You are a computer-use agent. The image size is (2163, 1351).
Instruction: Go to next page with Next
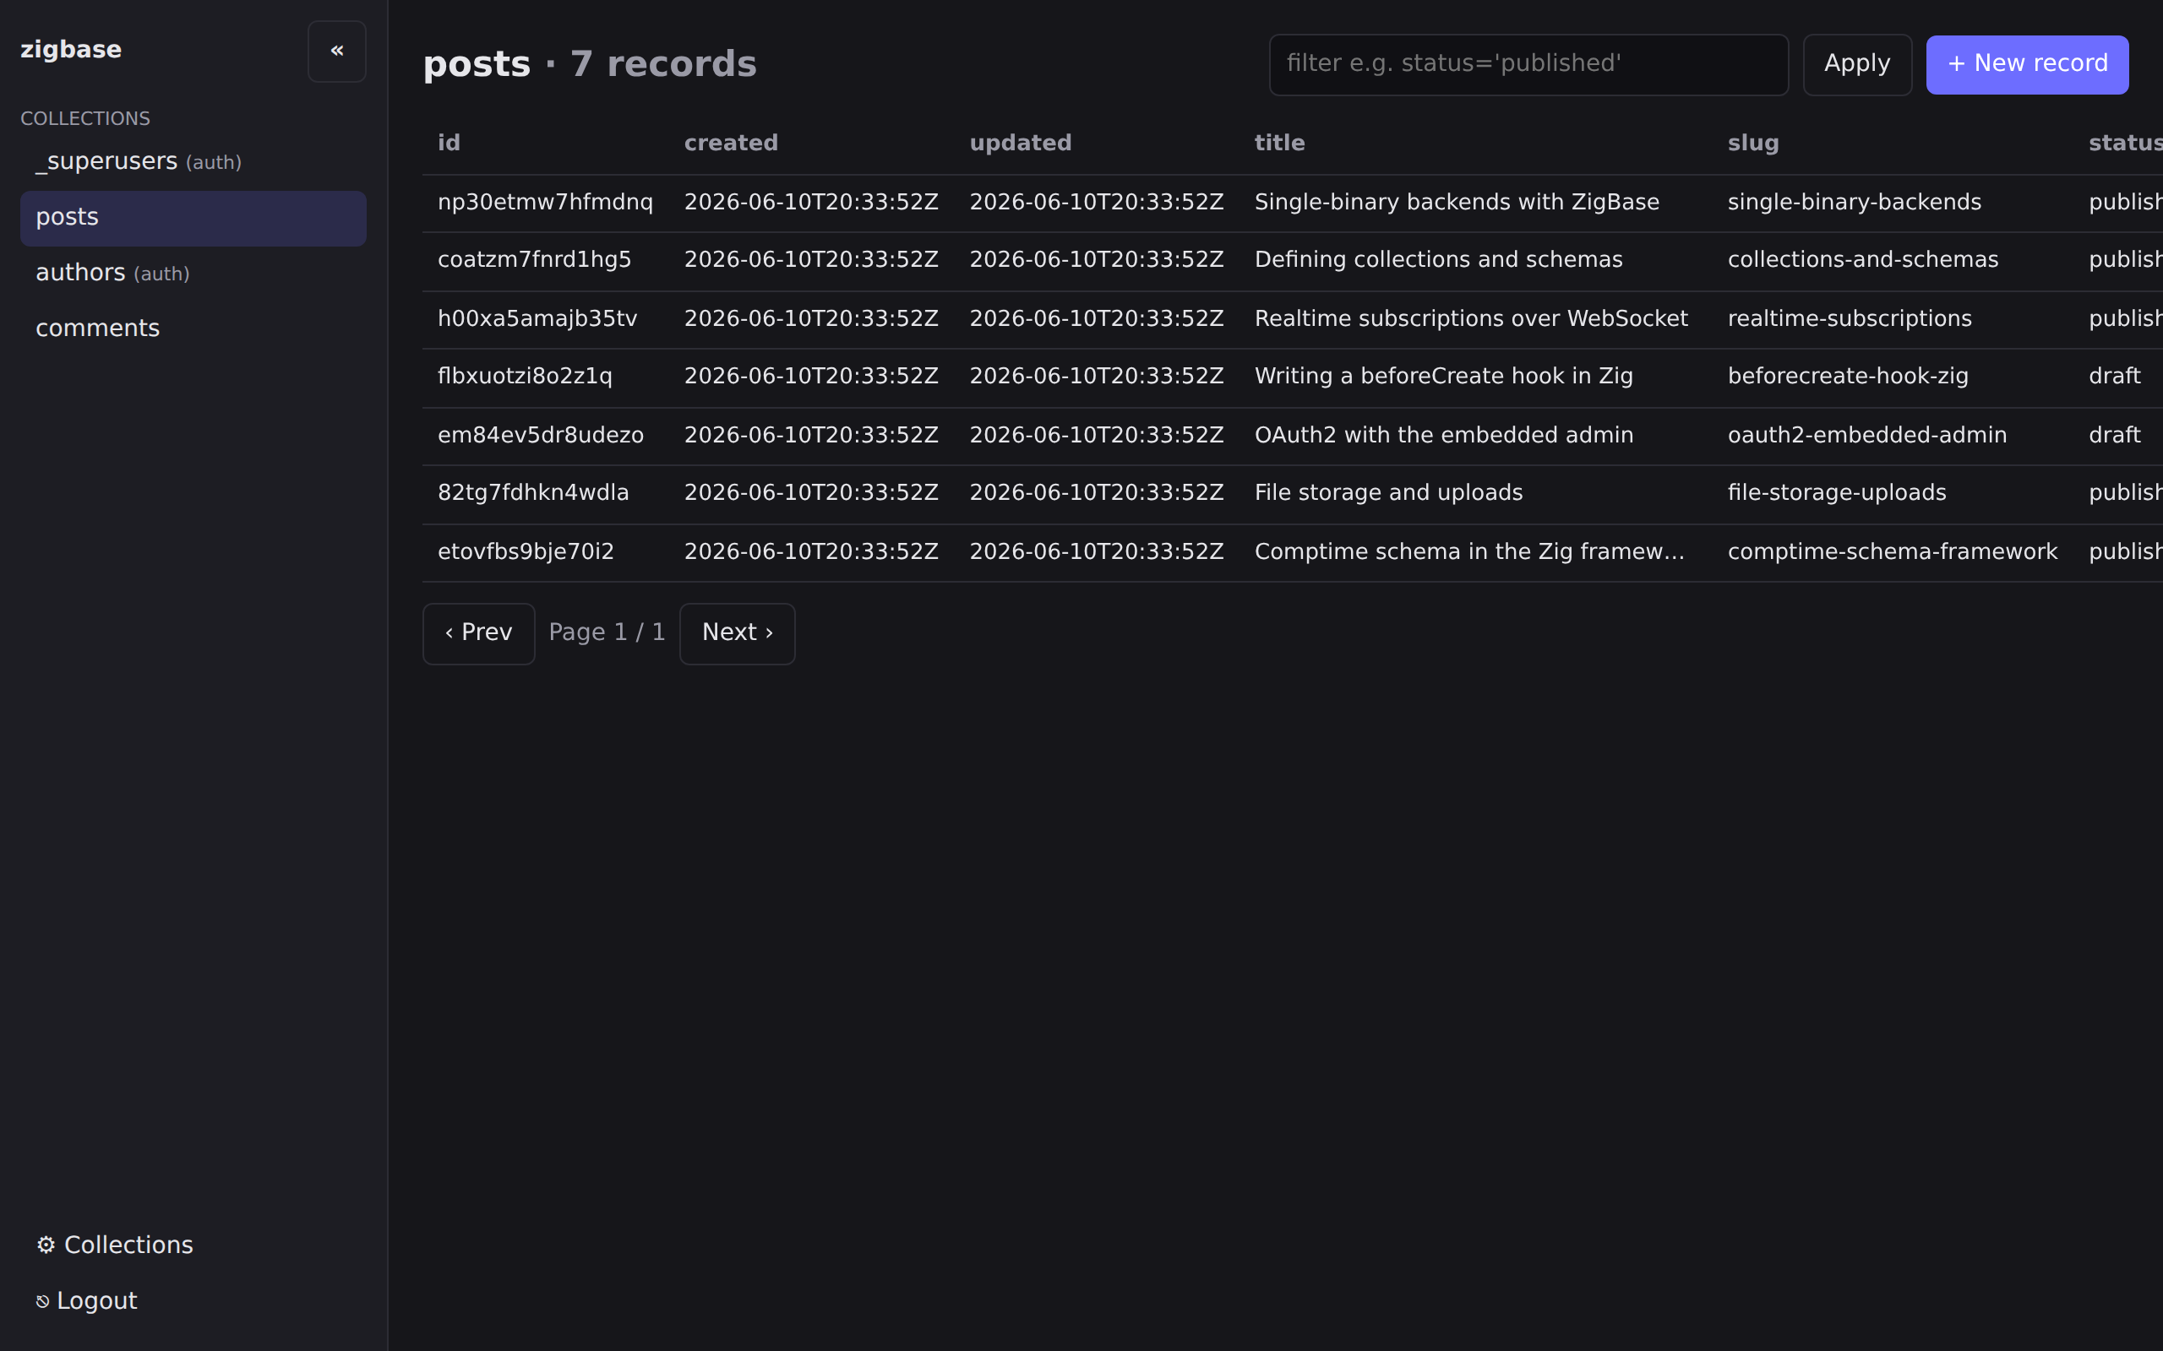point(737,633)
